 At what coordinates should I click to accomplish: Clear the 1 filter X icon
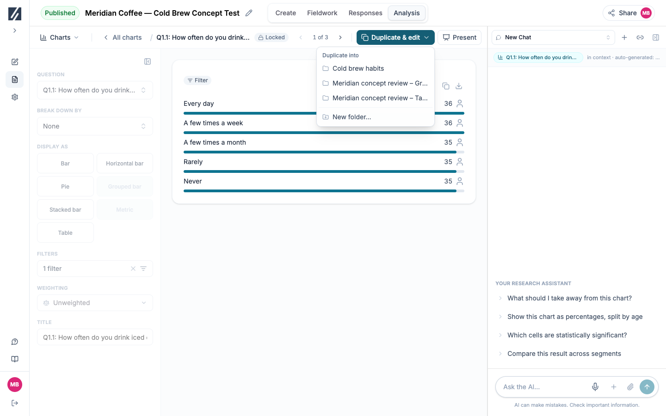(x=133, y=269)
